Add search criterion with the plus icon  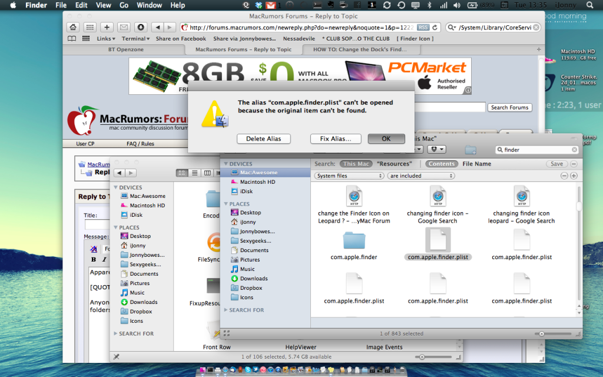click(x=574, y=176)
